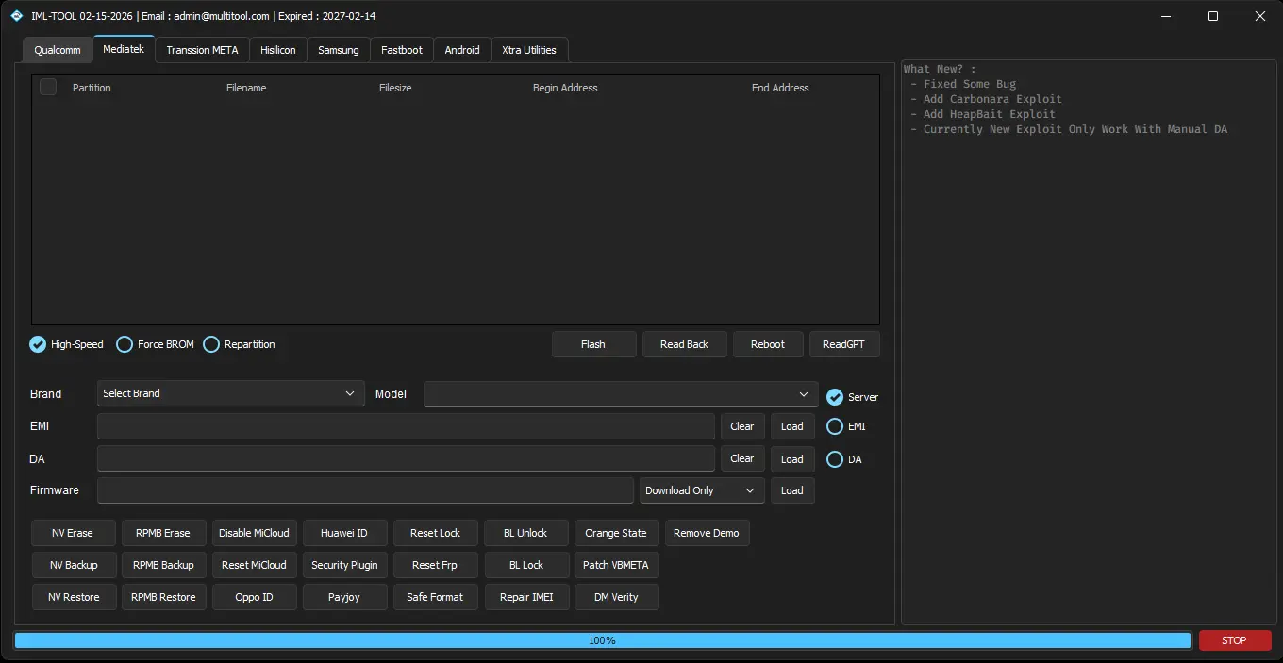Screen dimensions: 1283x663
Task: Toggle the High-Speed option
Action: (38, 344)
